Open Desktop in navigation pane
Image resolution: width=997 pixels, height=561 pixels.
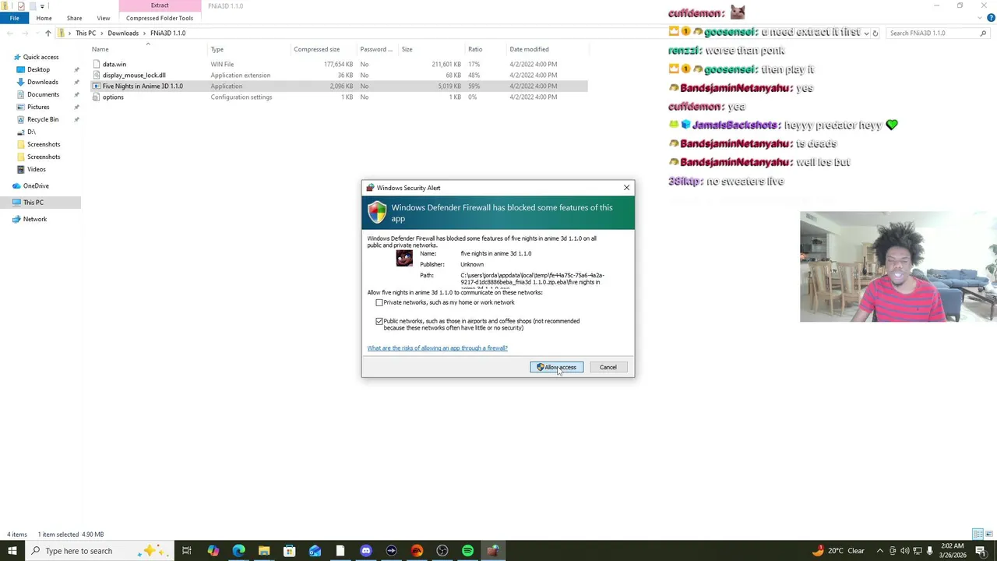pos(38,69)
